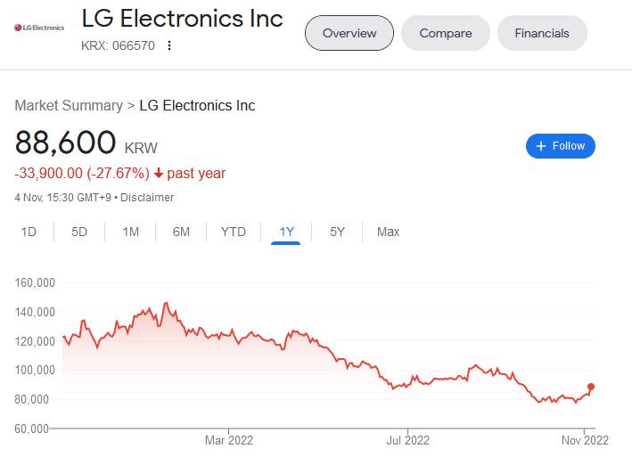Open the three-dot more options menu
Viewport: 632px width, 465px height.
[x=169, y=45]
